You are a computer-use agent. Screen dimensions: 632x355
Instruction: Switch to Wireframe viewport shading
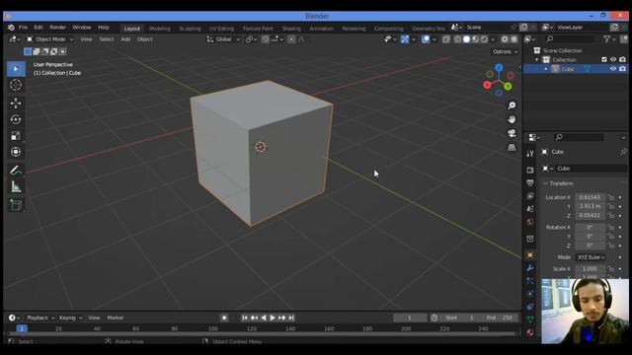(457, 39)
